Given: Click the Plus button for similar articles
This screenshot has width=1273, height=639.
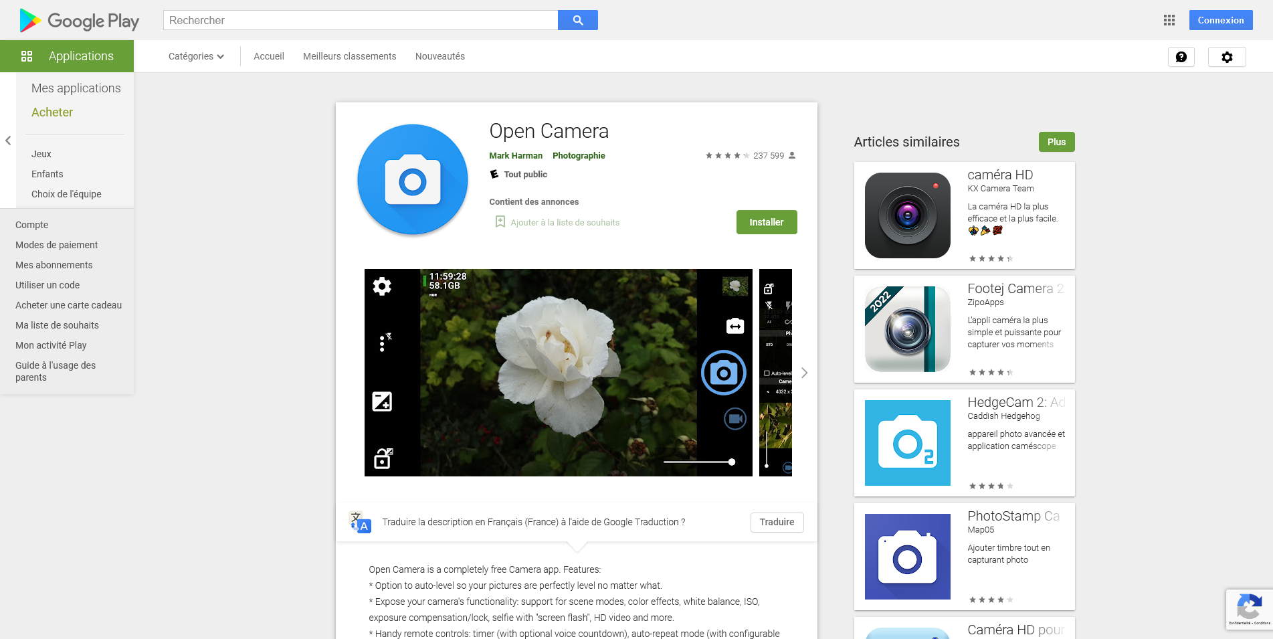Looking at the screenshot, I should click(1057, 142).
